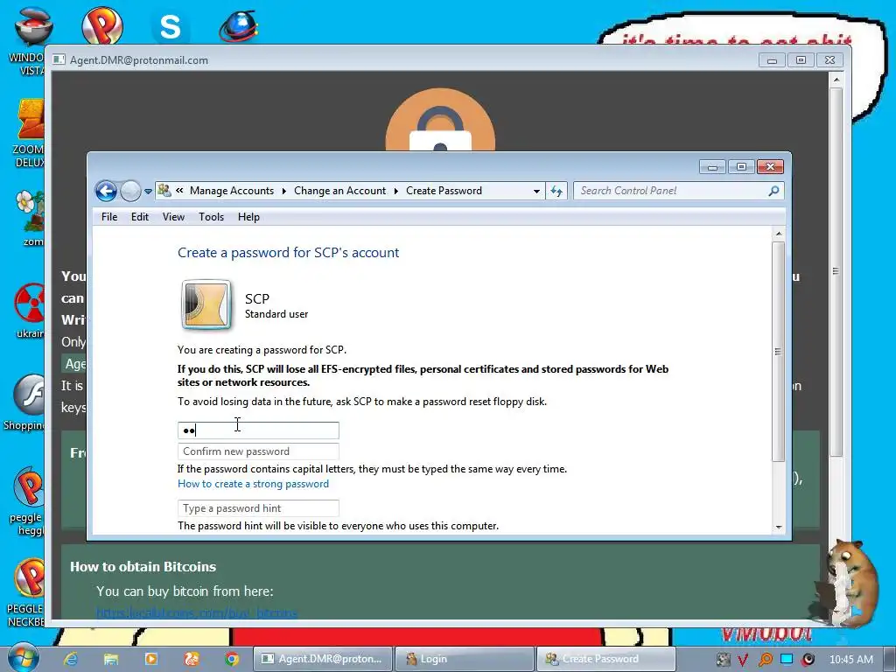This screenshot has width=896, height=672.
Task: Expand the address bar history dropdown
Action: [x=536, y=192]
